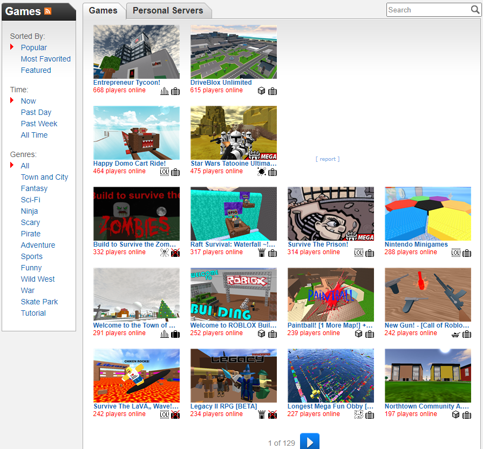
Task: Click city genre icon under Entrepreneur Tycoon!
Action: tap(165, 91)
